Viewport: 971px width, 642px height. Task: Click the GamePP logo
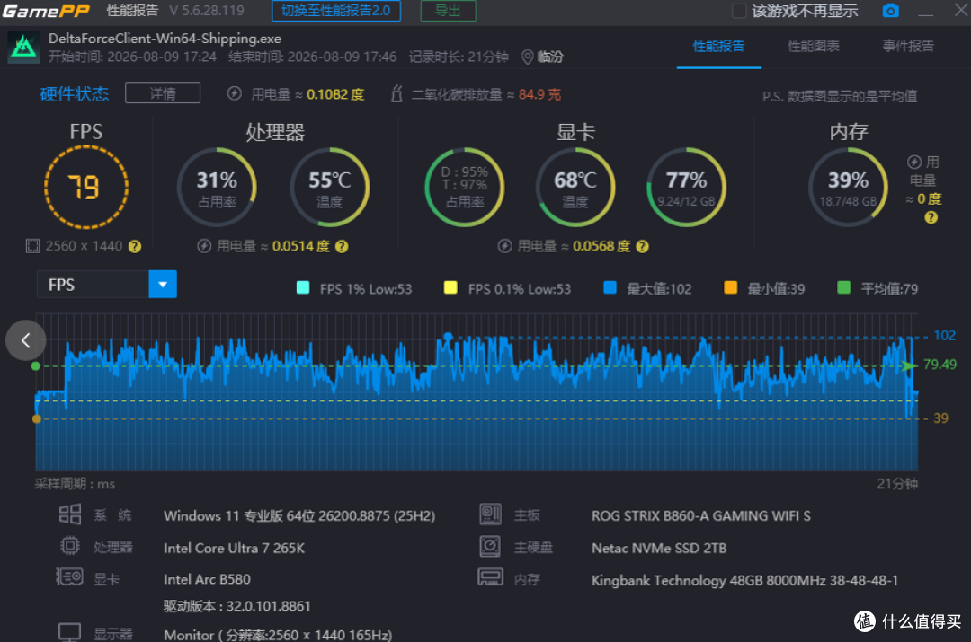(47, 11)
